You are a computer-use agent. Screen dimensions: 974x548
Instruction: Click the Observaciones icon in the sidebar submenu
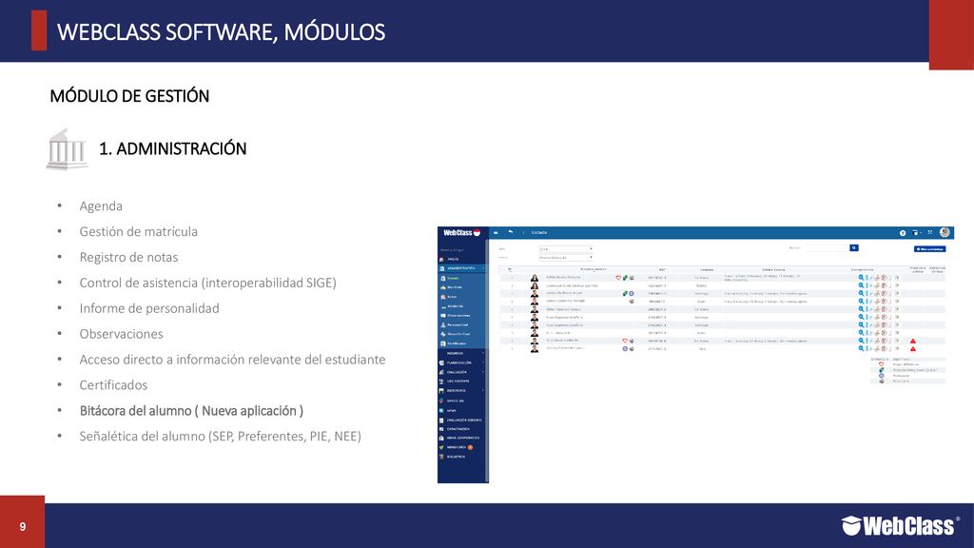click(x=443, y=316)
